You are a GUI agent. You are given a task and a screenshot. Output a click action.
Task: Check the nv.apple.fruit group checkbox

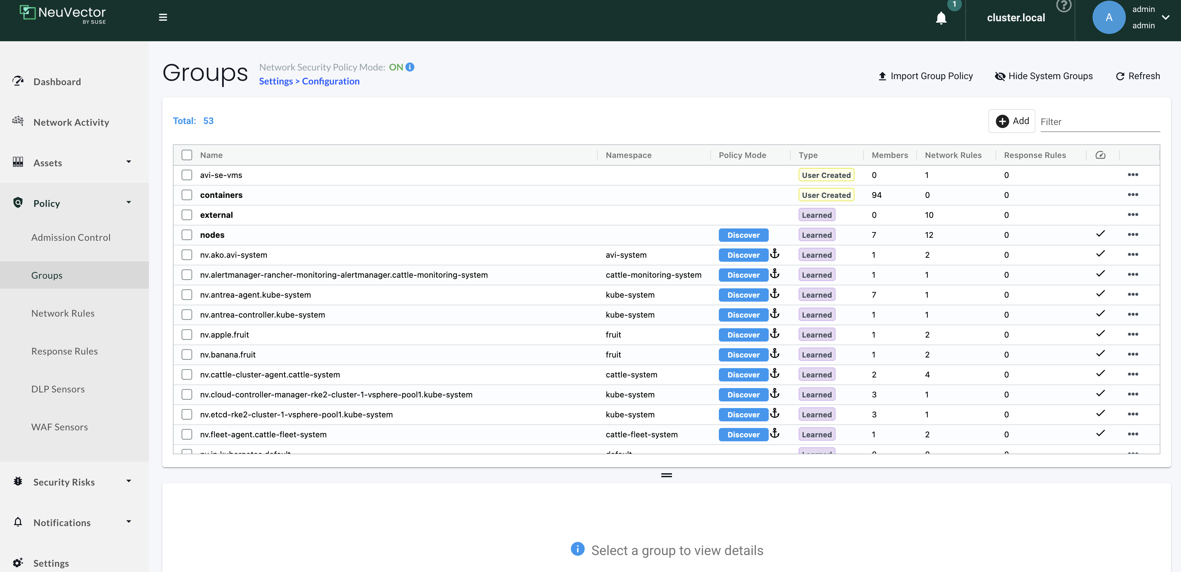click(x=187, y=335)
